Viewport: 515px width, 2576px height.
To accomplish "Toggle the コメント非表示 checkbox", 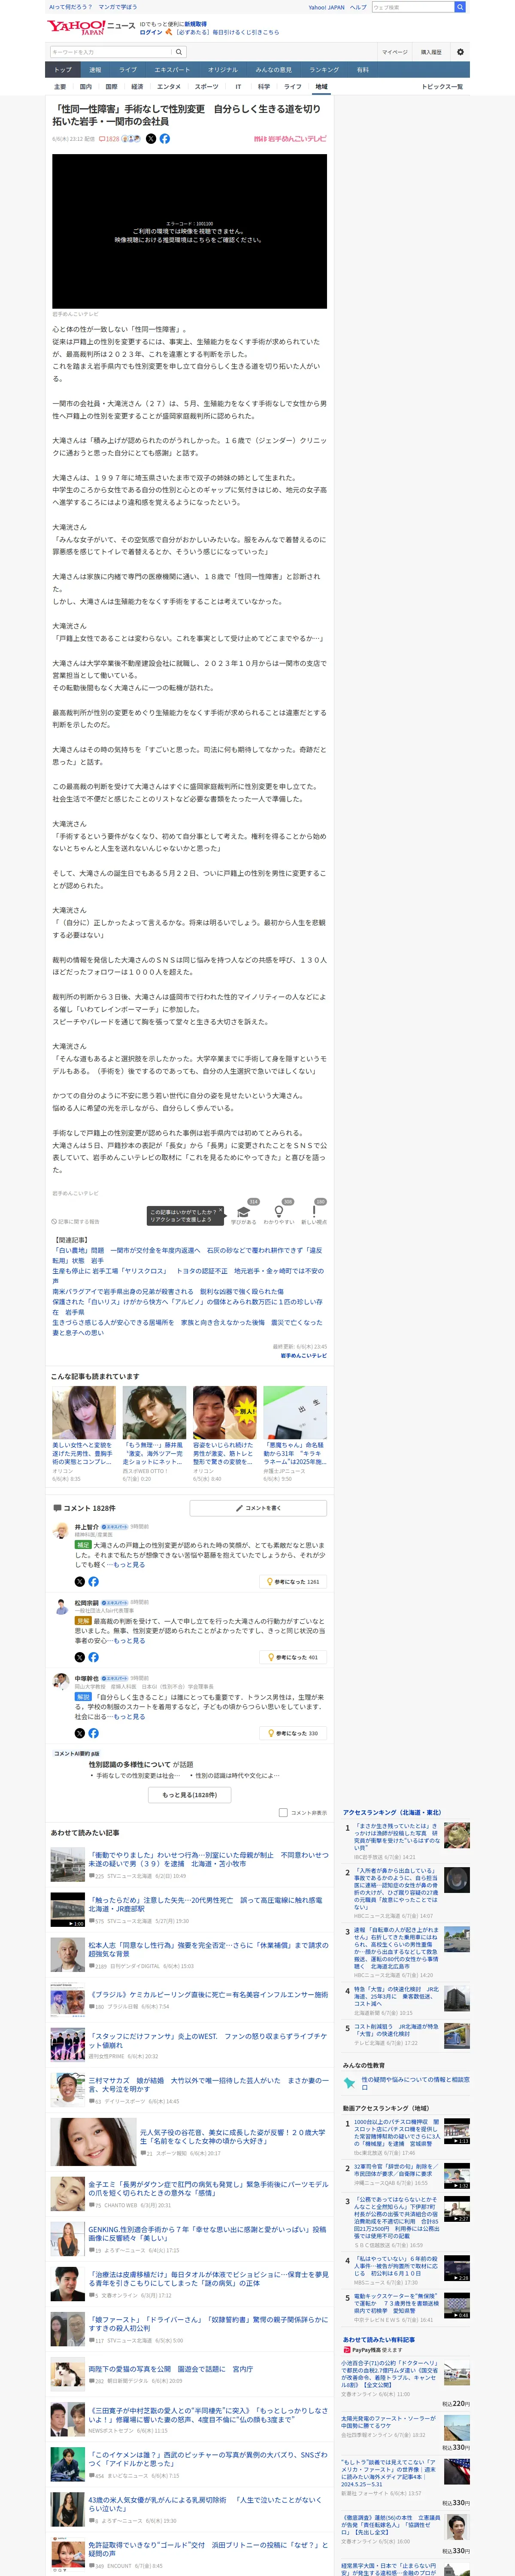I will 283,1812.
